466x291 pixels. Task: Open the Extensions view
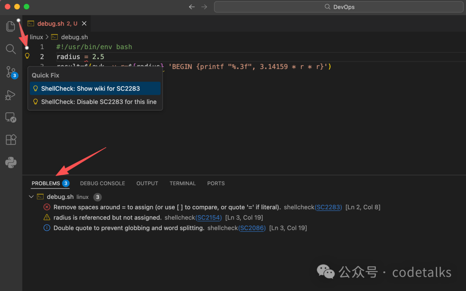[11, 139]
